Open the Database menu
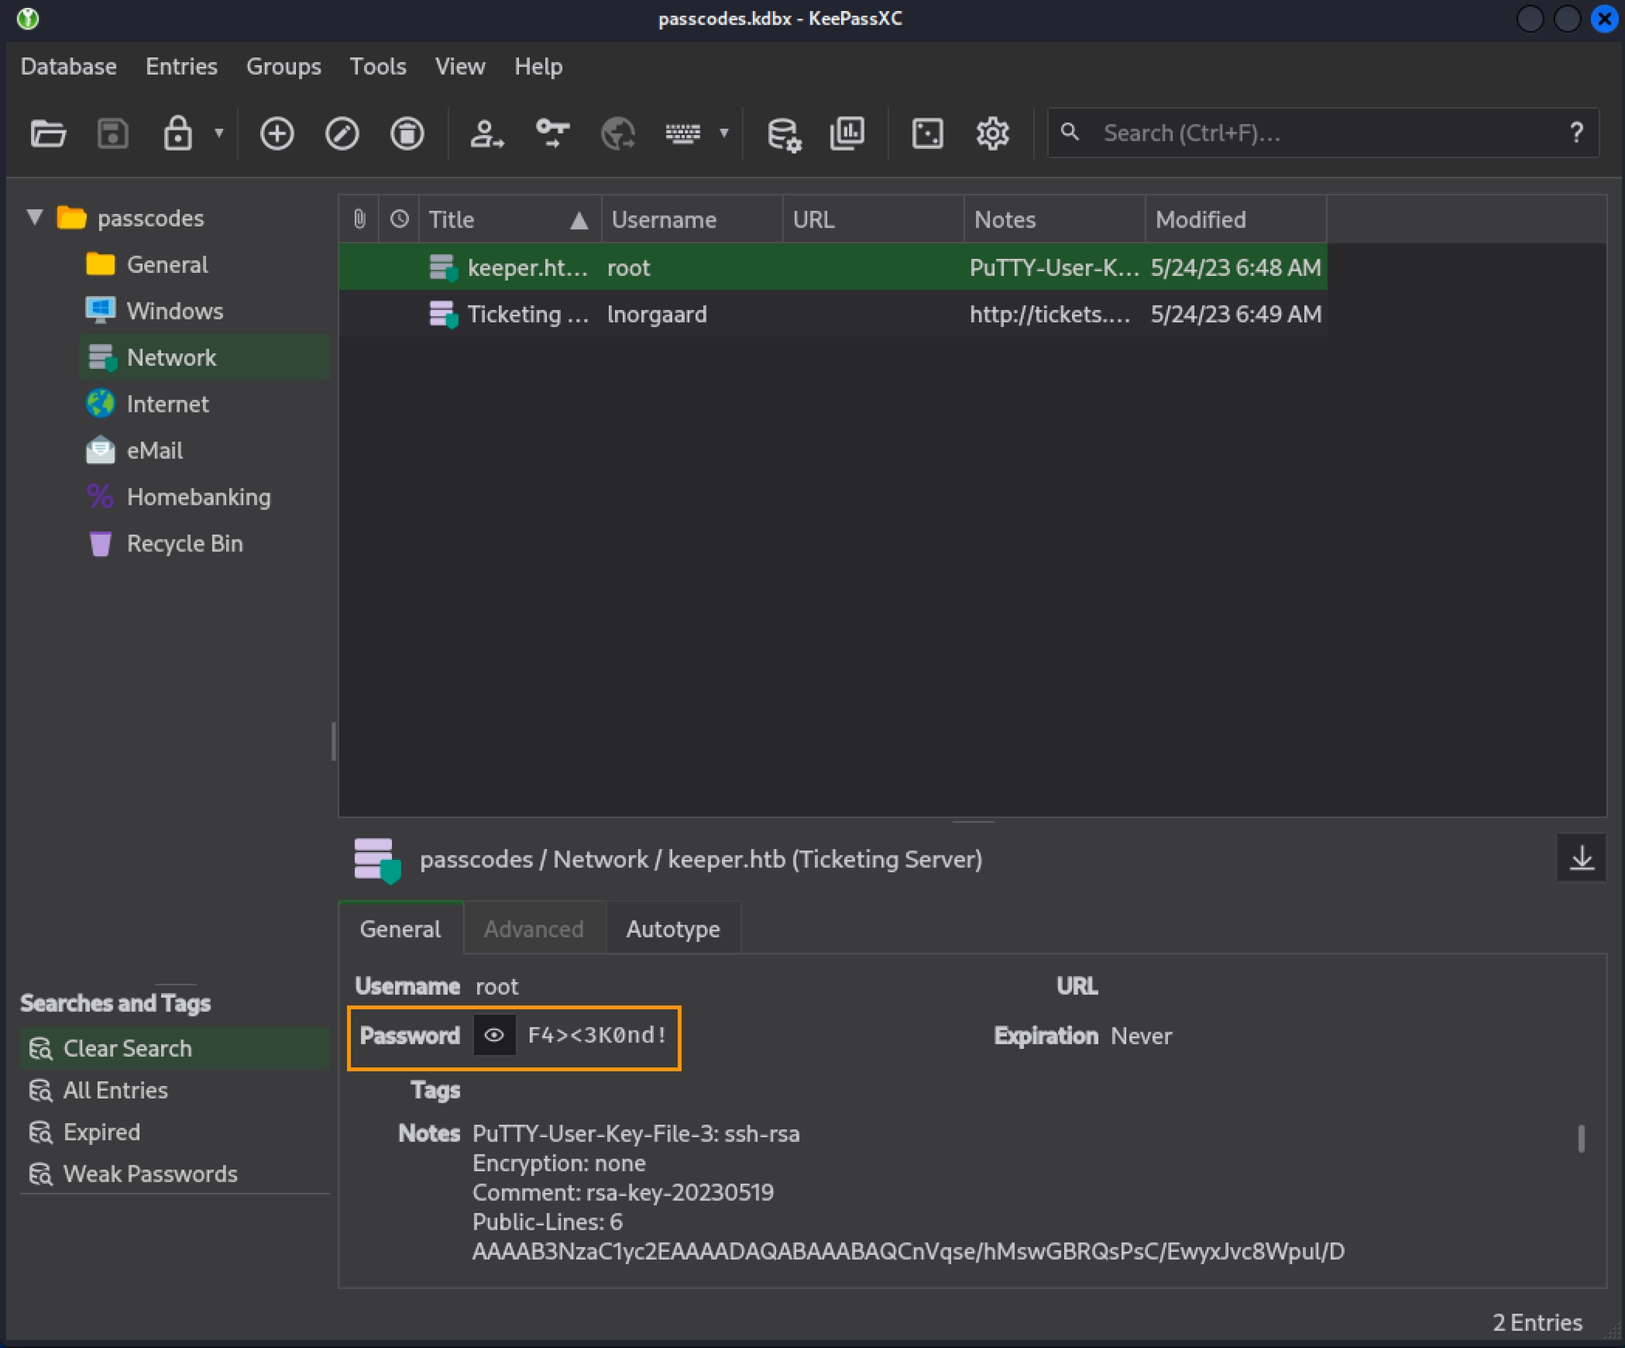 68,67
